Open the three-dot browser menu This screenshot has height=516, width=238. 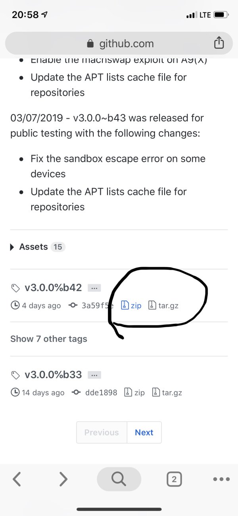(221, 479)
